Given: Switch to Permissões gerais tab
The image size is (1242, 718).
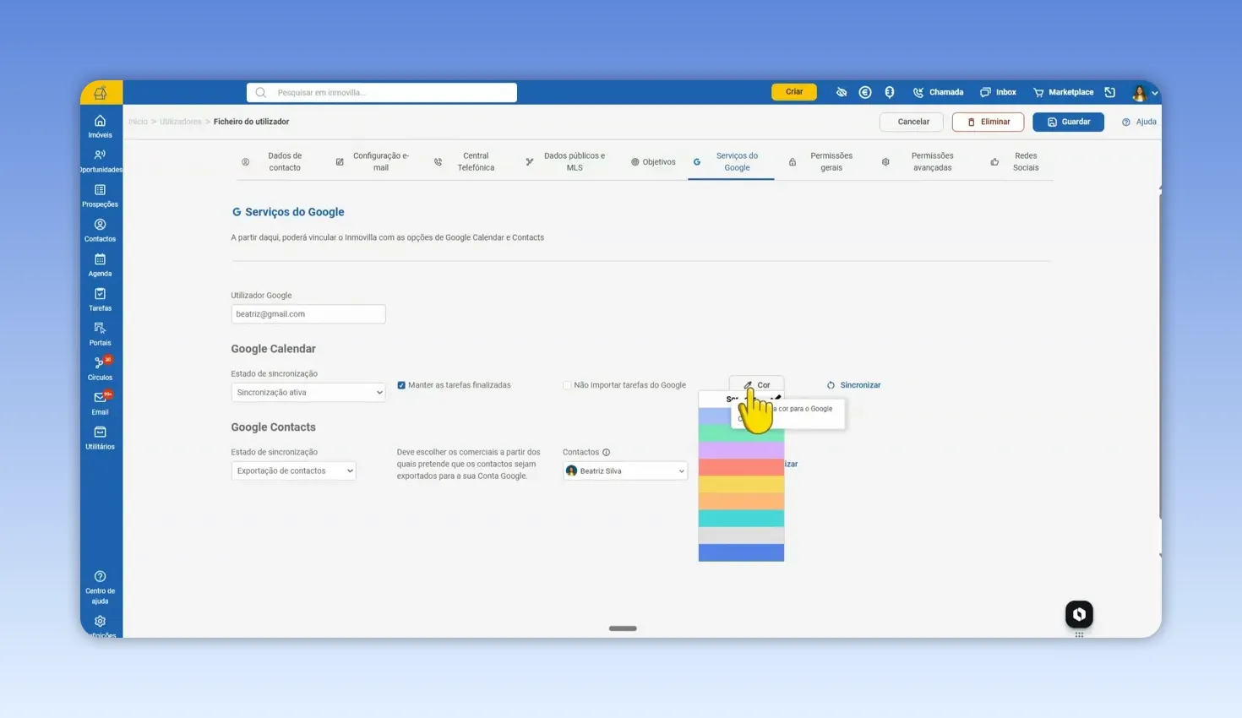Looking at the screenshot, I should click(822, 161).
